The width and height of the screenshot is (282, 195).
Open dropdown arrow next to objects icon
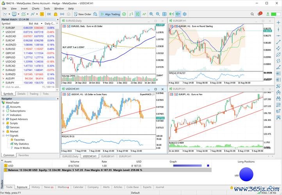click(37, 14)
